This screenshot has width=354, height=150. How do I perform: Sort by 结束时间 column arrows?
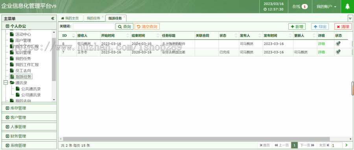tap(158, 36)
